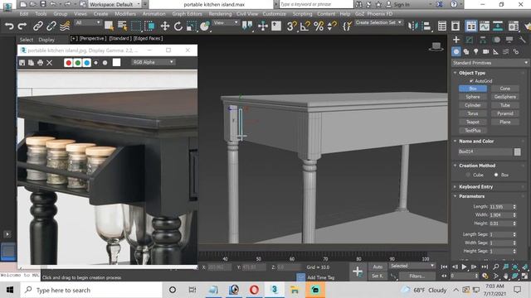Open the Modifiers menu

[125, 14]
